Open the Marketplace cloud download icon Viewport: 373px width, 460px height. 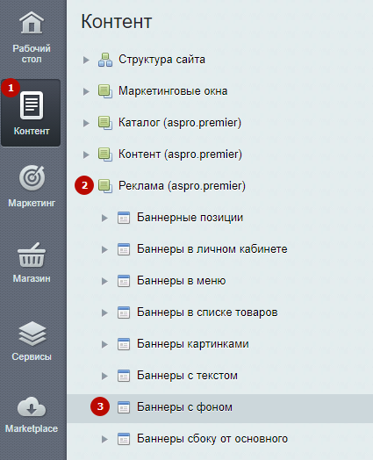[32, 407]
